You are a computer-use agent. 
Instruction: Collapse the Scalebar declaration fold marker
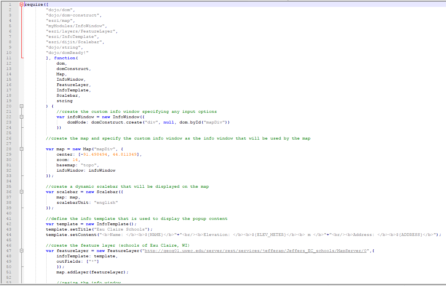[22, 192]
